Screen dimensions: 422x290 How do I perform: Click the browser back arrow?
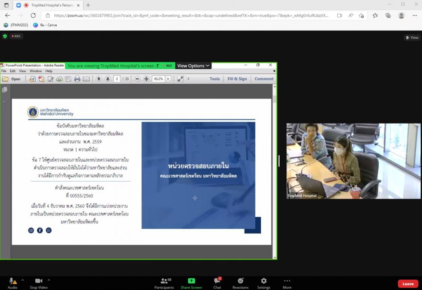click(x=8, y=15)
